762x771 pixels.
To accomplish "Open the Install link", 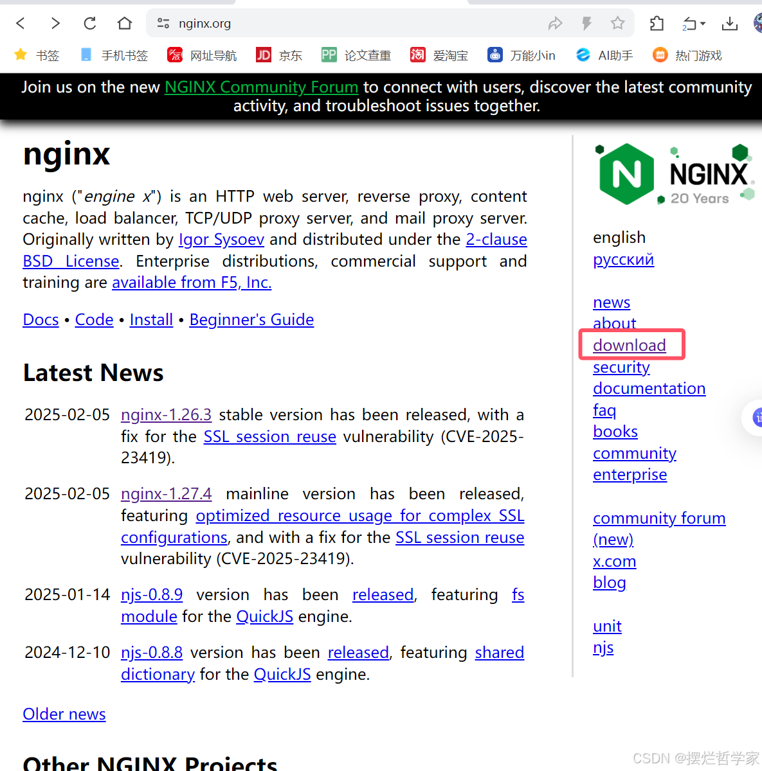I will pyautogui.click(x=151, y=320).
